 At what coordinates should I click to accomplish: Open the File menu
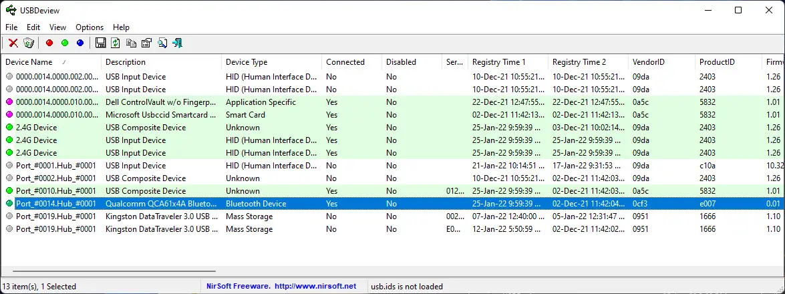[11, 27]
